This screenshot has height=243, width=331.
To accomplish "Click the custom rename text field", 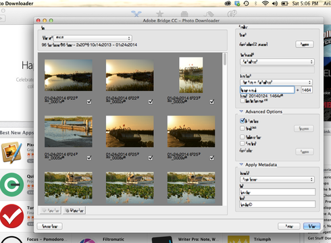I will [x=267, y=90].
